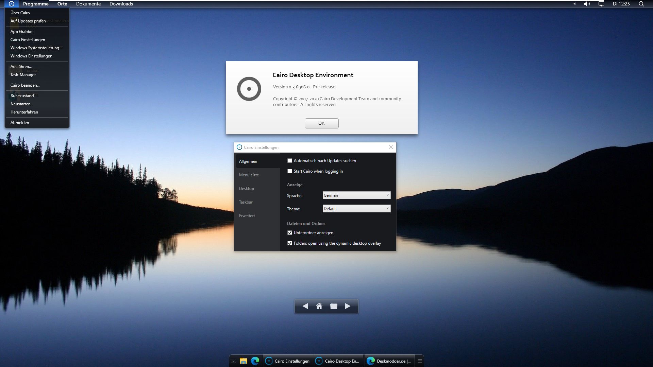The image size is (653, 367).
Task: Open the action center notification icon
Action: click(x=601, y=4)
